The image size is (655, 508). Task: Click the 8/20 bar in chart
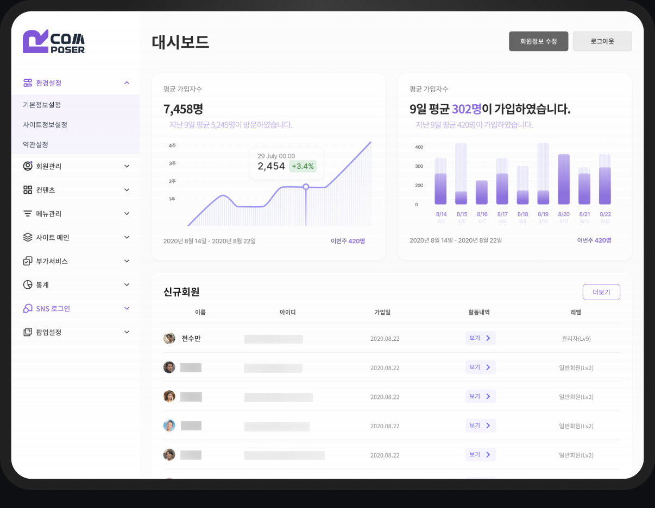click(564, 180)
